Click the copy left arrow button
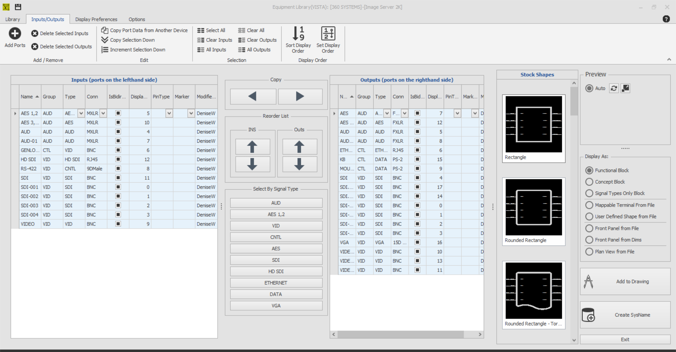 click(253, 96)
